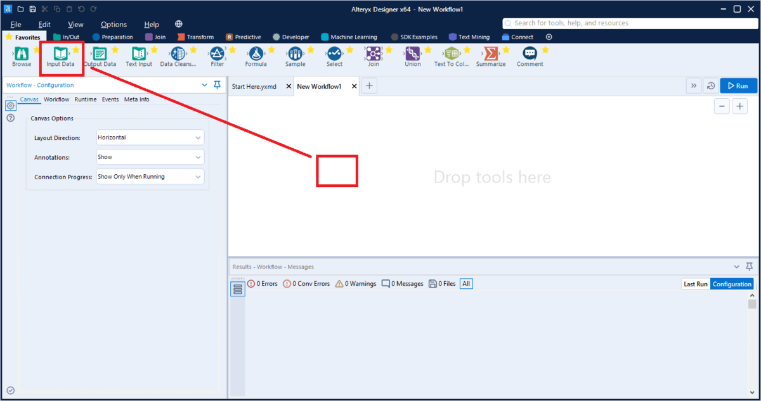Zoom out the canvas with minus button
Viewport: 761px width, 401px height.
722,106
